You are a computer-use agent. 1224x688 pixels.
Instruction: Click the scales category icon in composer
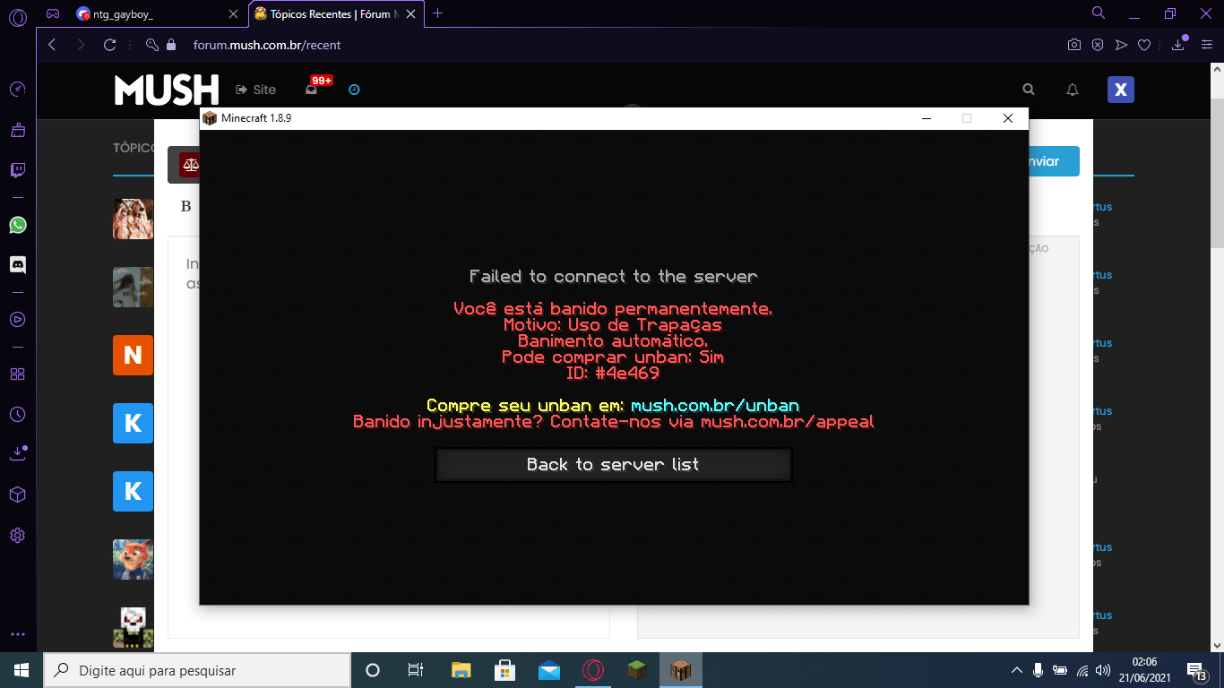[188, 165]
